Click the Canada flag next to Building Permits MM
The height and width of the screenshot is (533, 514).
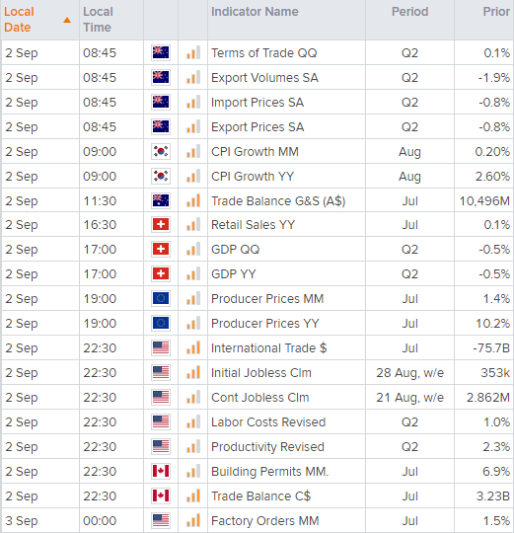pyautogui.click(x=161, y=471)
